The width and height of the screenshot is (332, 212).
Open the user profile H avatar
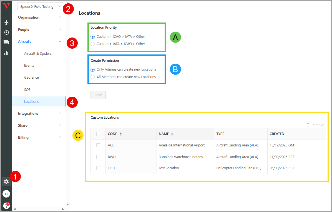pyautogui.click(x=6, y=194)
